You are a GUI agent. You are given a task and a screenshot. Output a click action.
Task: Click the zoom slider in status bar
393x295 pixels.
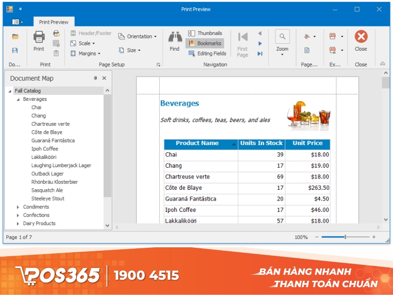coord(345,237)
